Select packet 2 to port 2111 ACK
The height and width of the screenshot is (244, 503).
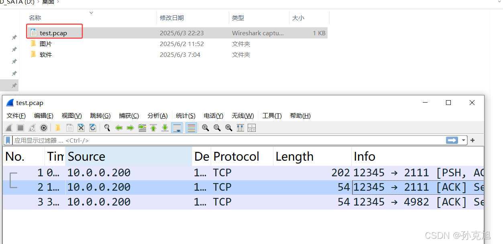pyautogui.click(x=243, y=187)
